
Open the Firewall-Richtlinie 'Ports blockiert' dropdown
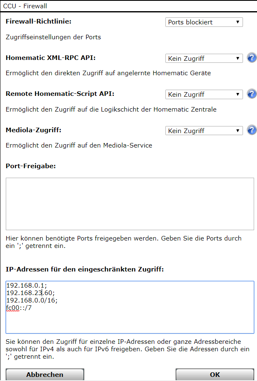(x=204, y=22)
